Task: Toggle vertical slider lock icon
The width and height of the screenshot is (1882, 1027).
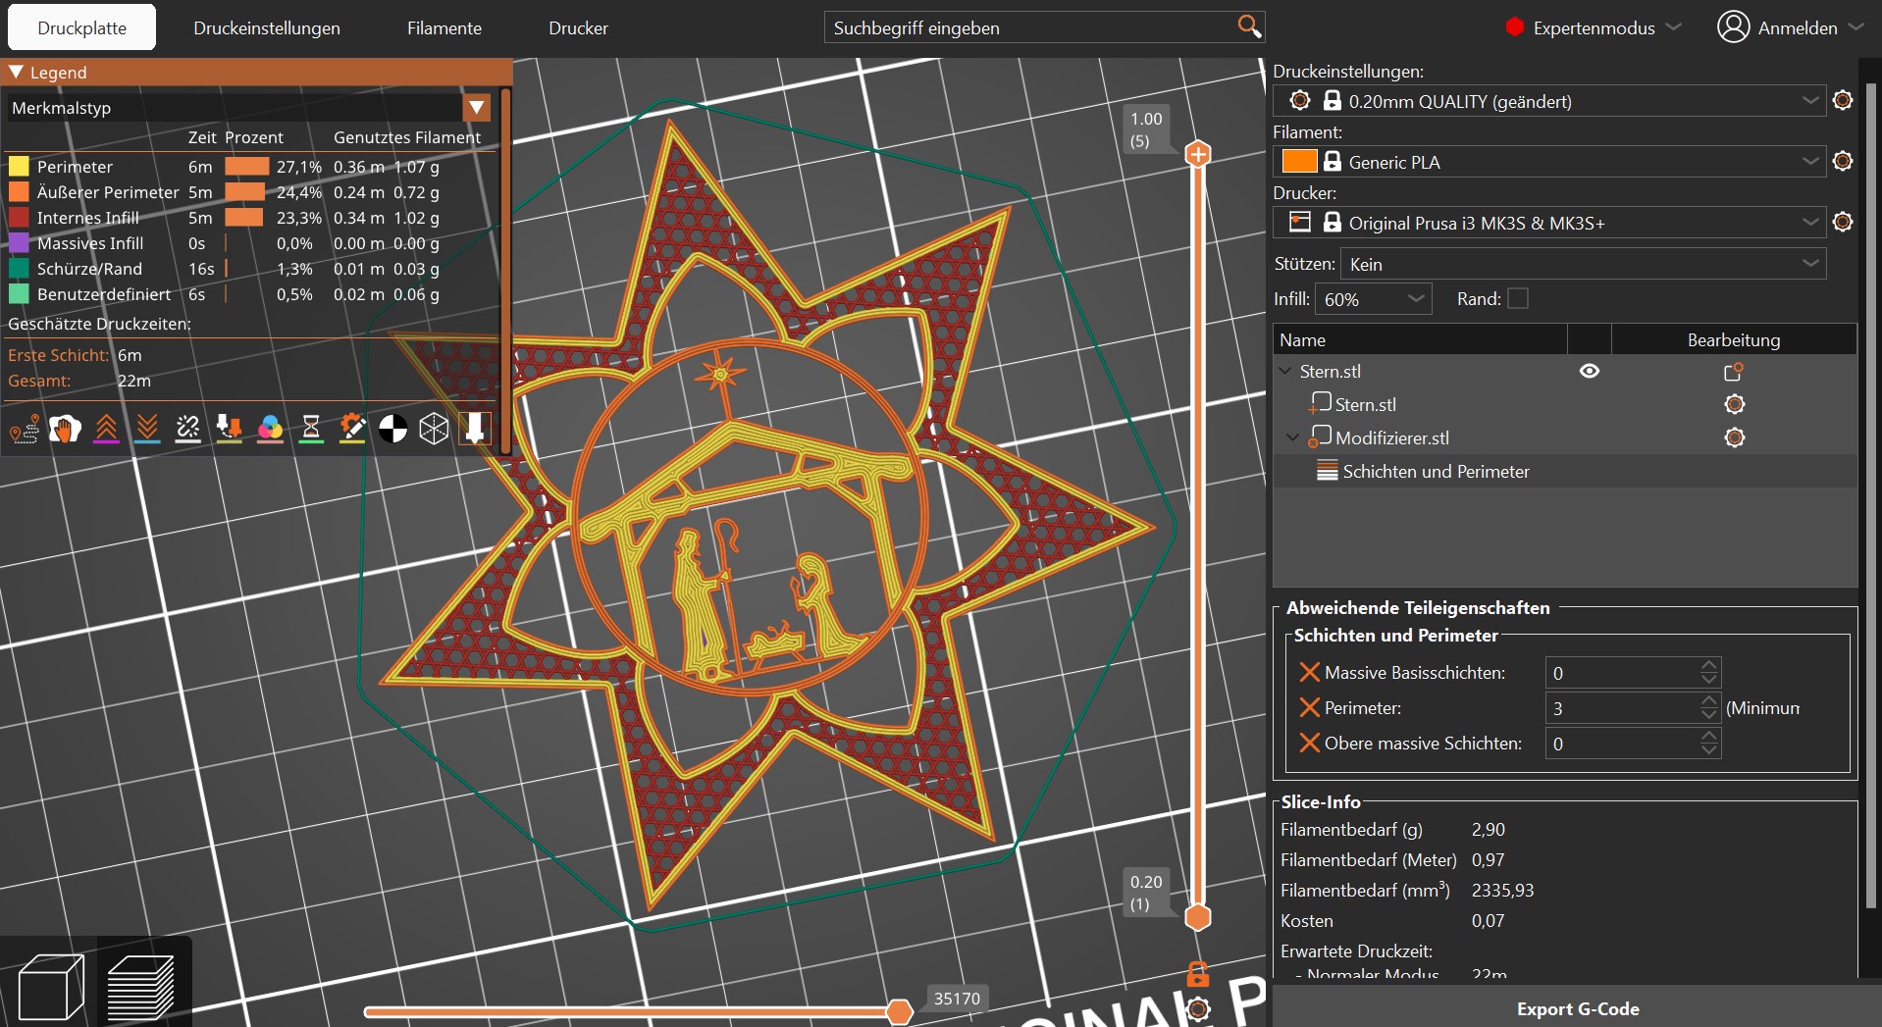Action: pos(1198,974)
